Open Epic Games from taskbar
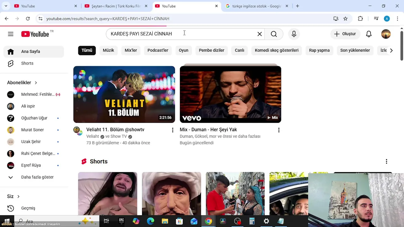The height and width of the screenshot is (227, 404). click(121, 221)
